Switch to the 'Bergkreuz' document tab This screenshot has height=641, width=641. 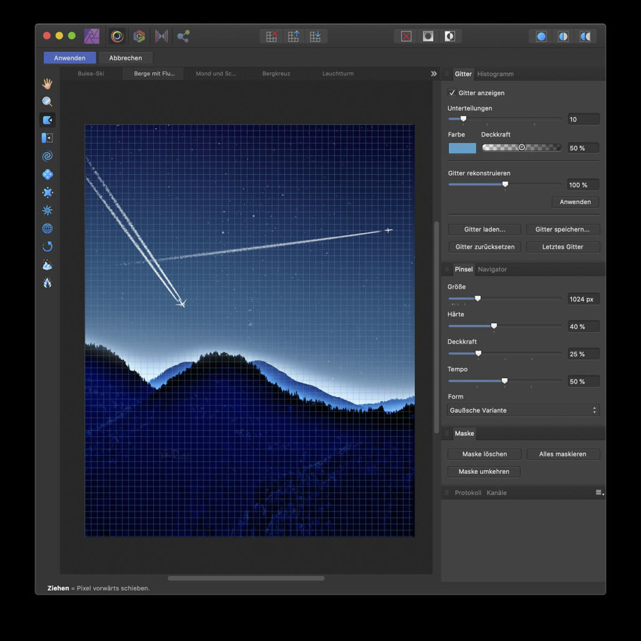click(276, 74)
